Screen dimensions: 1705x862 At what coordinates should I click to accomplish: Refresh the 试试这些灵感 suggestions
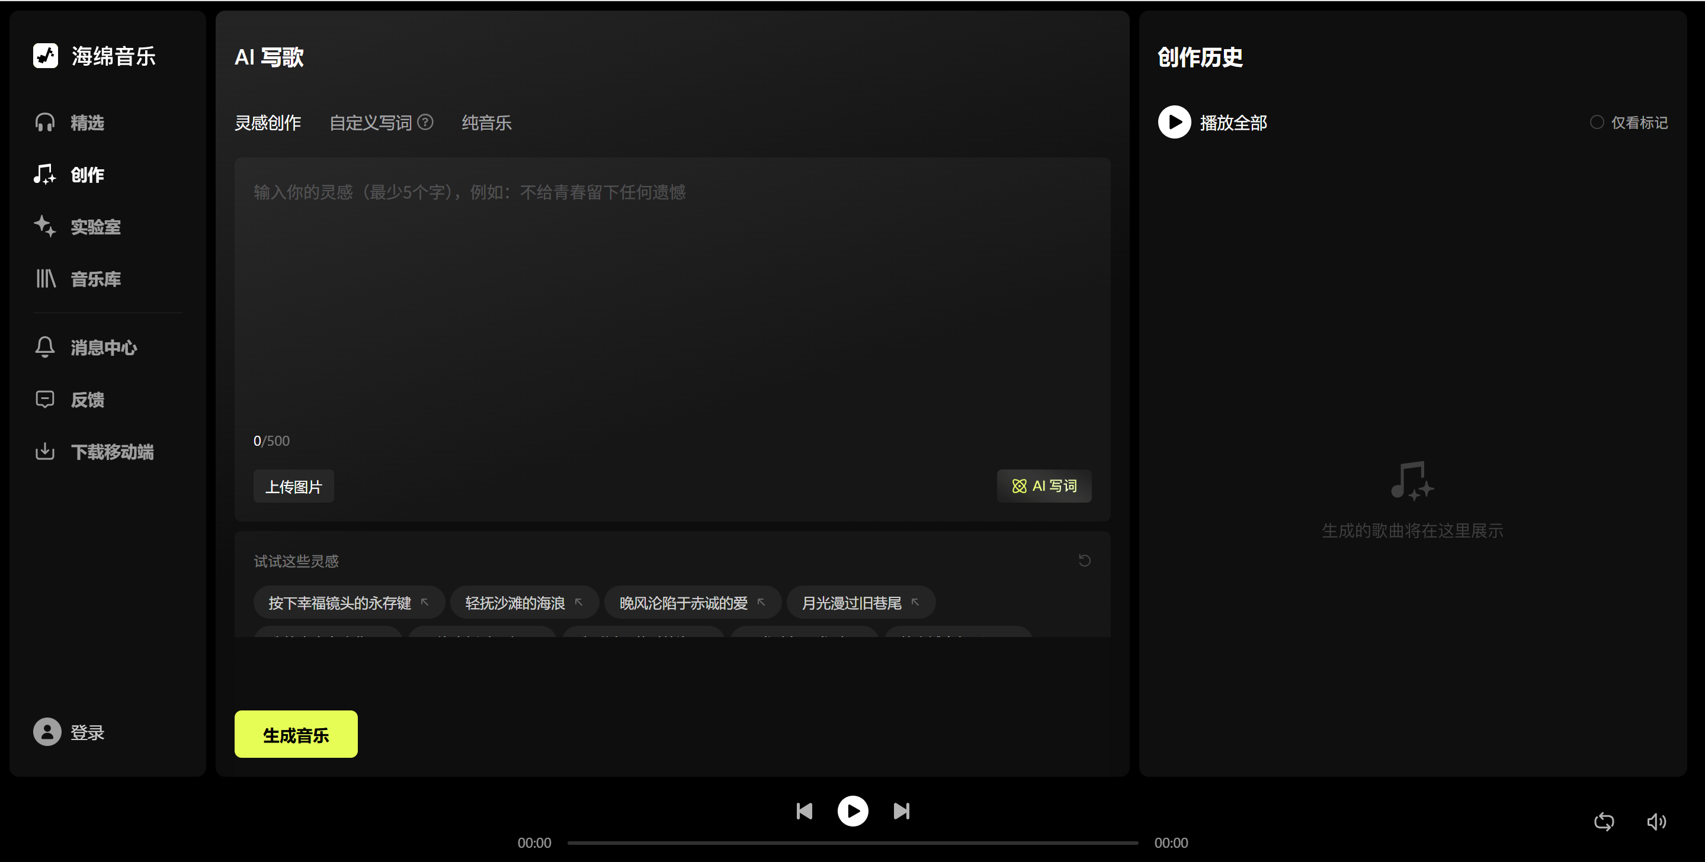1085,560
